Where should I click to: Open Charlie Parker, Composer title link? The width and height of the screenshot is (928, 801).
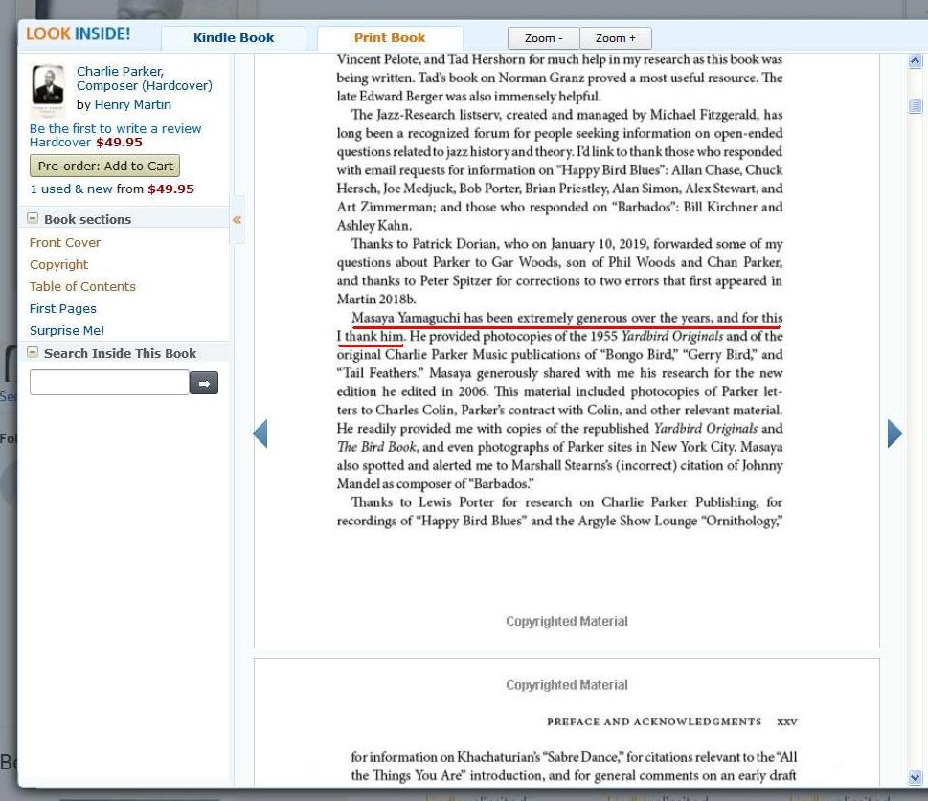coord(144,78)
